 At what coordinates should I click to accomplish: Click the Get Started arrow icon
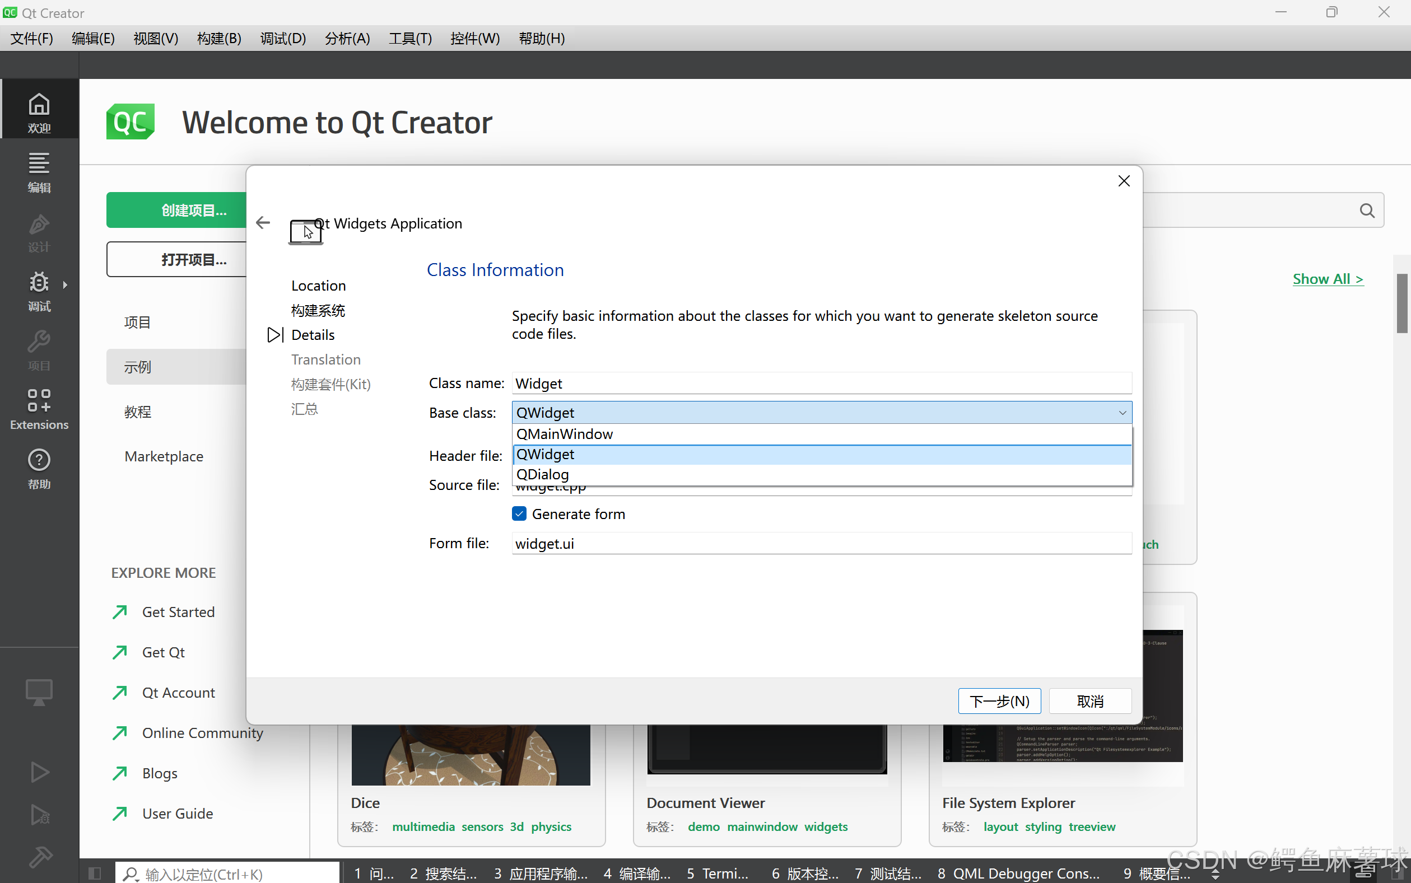click(x=120, y=611)
